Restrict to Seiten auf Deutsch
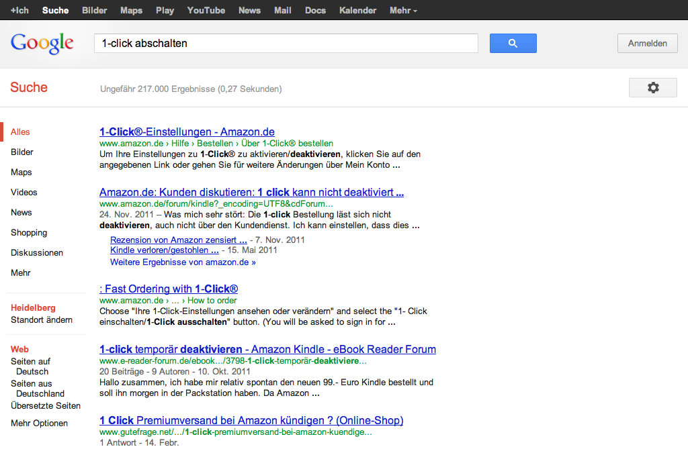688x449 pixels. pos(30,366)
